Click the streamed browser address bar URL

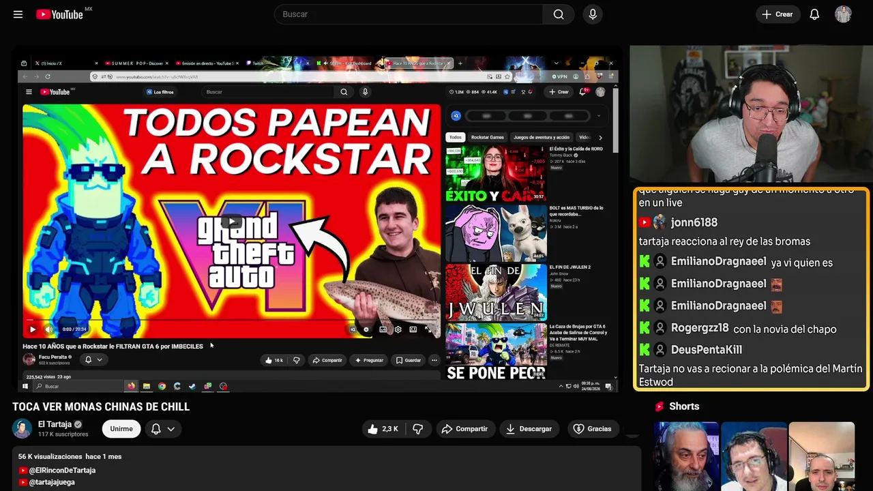[x=157, y=77]
